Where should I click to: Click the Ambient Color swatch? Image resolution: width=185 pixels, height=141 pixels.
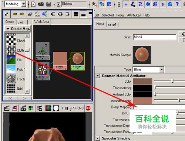(142, 94)
